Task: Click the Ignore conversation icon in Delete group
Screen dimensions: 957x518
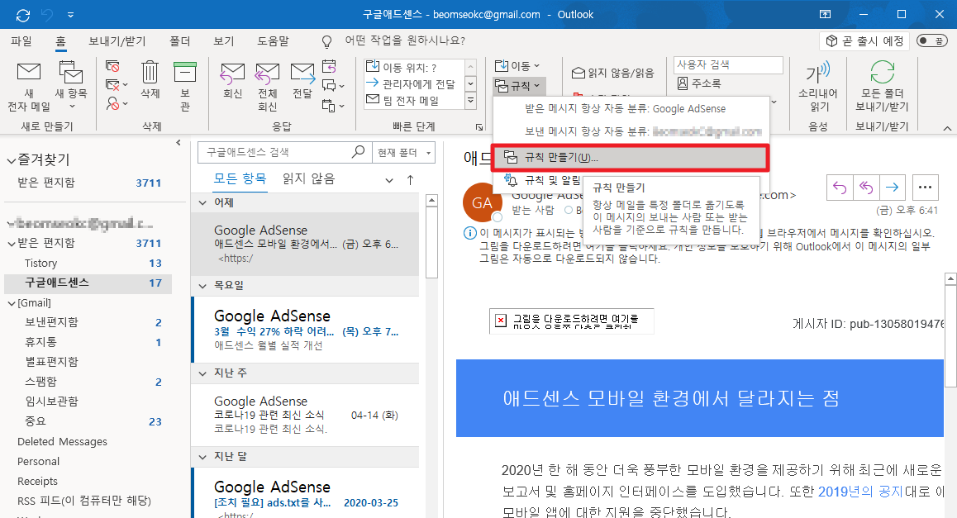Action: (x=112, y=66)
